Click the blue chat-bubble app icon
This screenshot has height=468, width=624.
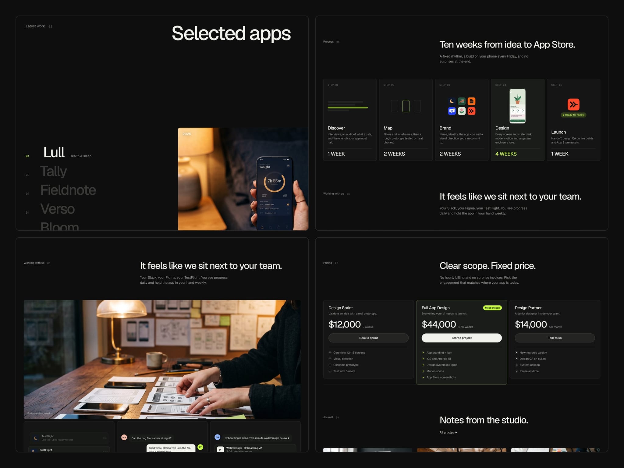(x=452, y=111)
